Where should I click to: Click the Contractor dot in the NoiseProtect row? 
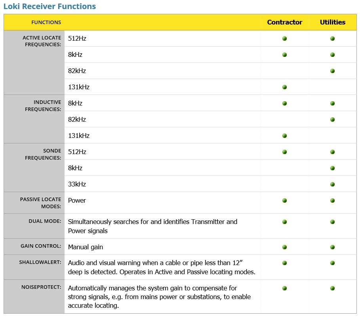point(284,288)
